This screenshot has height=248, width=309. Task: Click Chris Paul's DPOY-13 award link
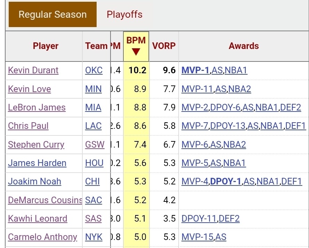tap(228, 126)
